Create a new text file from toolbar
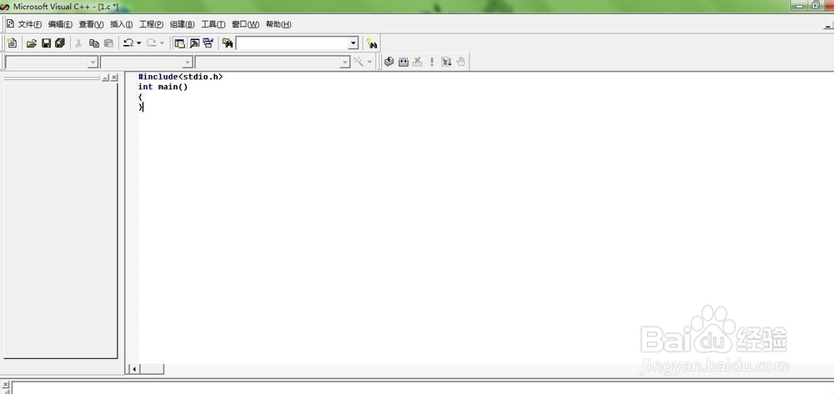This screenshot has height=394, width=834. 13,43
